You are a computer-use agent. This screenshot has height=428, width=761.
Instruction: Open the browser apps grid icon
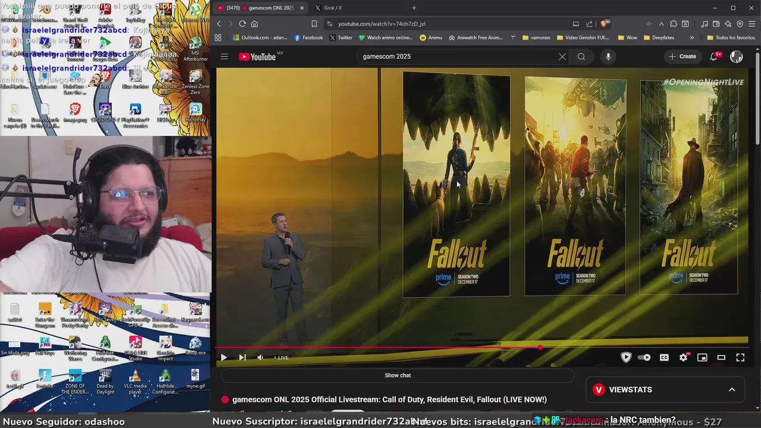[x=218, y=37]
